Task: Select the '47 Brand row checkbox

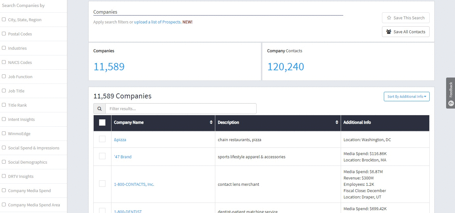Action: coord(102,156)
